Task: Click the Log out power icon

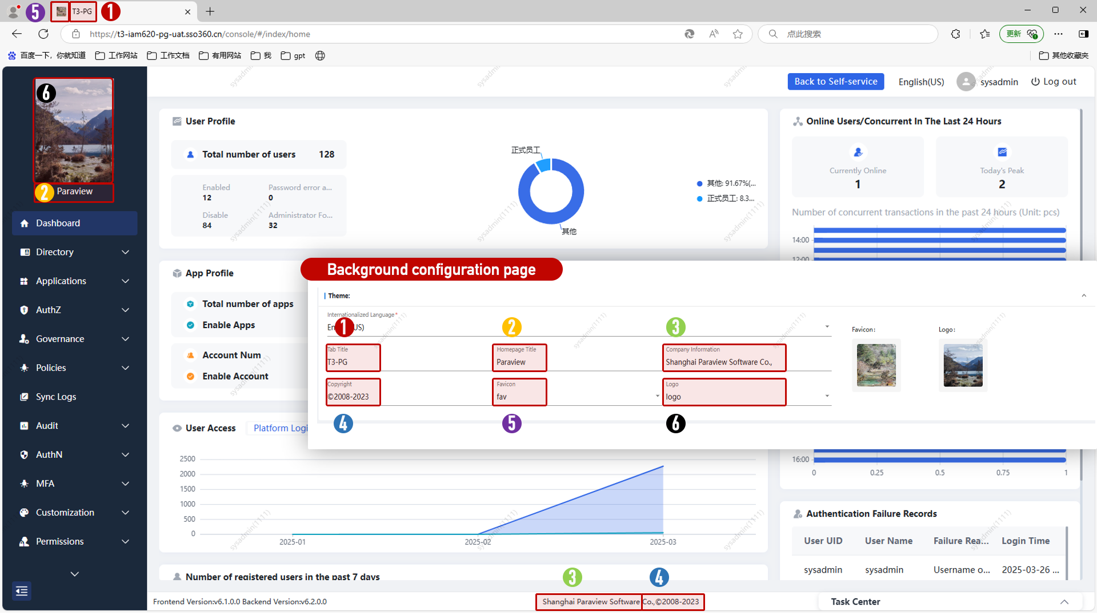Action: (1035, 82)
